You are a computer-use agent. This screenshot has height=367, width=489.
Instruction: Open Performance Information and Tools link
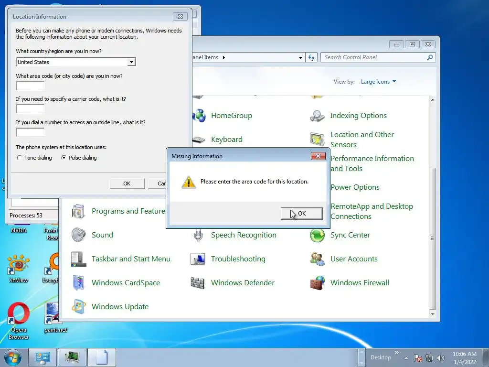pyautogui.click(x=372, y=163)
